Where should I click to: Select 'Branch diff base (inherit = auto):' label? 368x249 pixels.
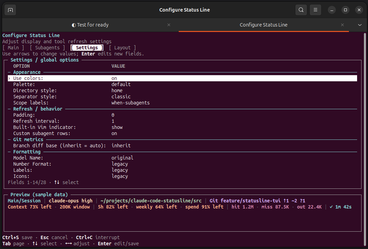point(60,146)
